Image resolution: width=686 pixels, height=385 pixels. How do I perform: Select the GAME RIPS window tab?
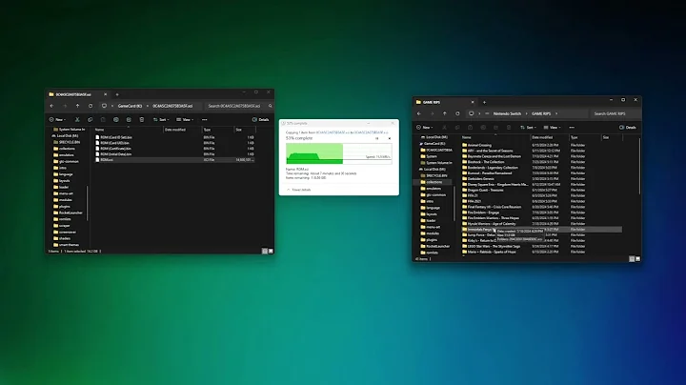tap(445, 102)
